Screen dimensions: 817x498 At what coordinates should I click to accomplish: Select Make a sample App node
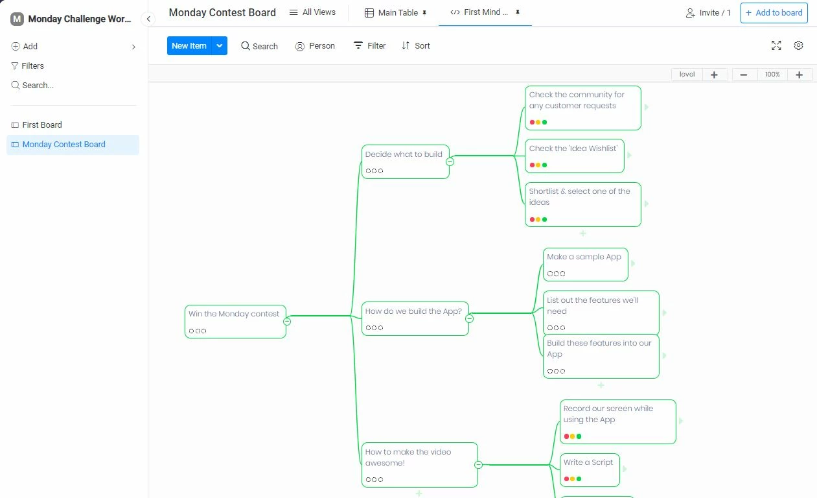click(x=586, y=264)
